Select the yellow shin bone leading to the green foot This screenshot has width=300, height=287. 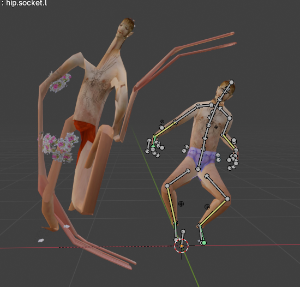pyautogui.click(x=213, y=212)
